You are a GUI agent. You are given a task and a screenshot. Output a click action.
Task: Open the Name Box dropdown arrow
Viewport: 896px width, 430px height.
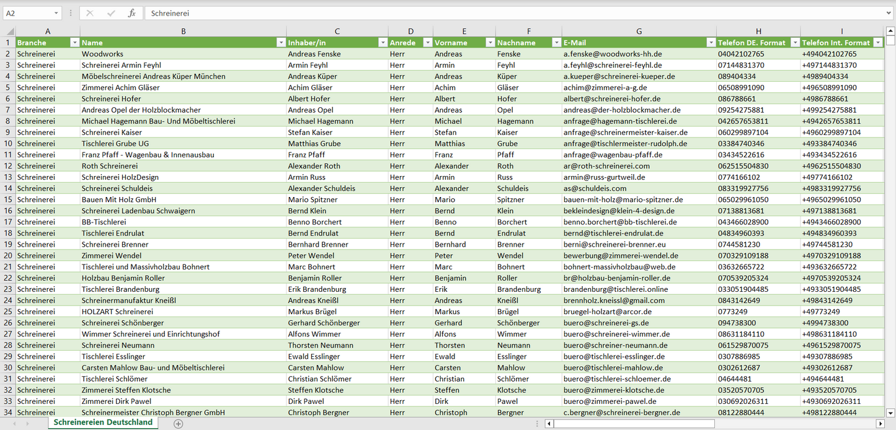pos(56,13)
